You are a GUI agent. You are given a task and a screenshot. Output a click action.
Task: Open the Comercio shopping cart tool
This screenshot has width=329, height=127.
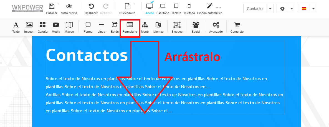tap(237, 27)
